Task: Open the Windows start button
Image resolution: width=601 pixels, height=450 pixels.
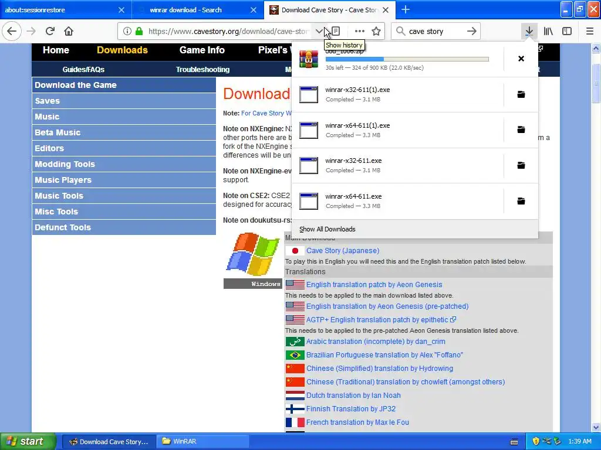Action: tap(28, 441)
